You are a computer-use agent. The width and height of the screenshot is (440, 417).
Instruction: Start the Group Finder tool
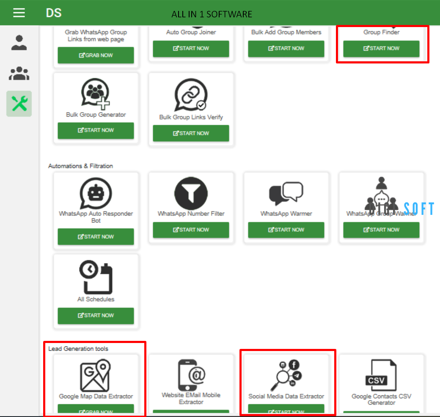[381, 49]
